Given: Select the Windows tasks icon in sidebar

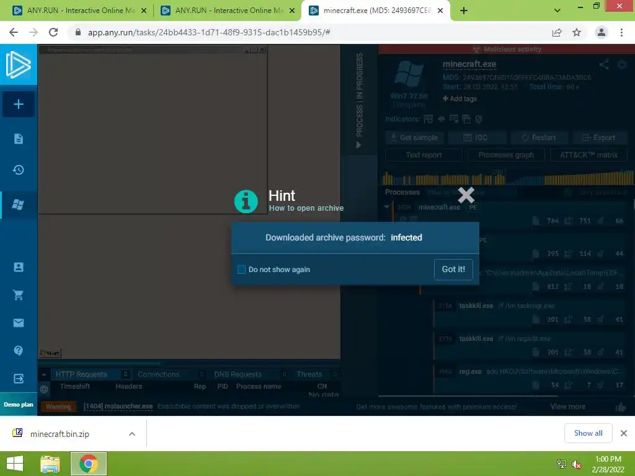Looking at the screenshot, I should coord(18,205).
